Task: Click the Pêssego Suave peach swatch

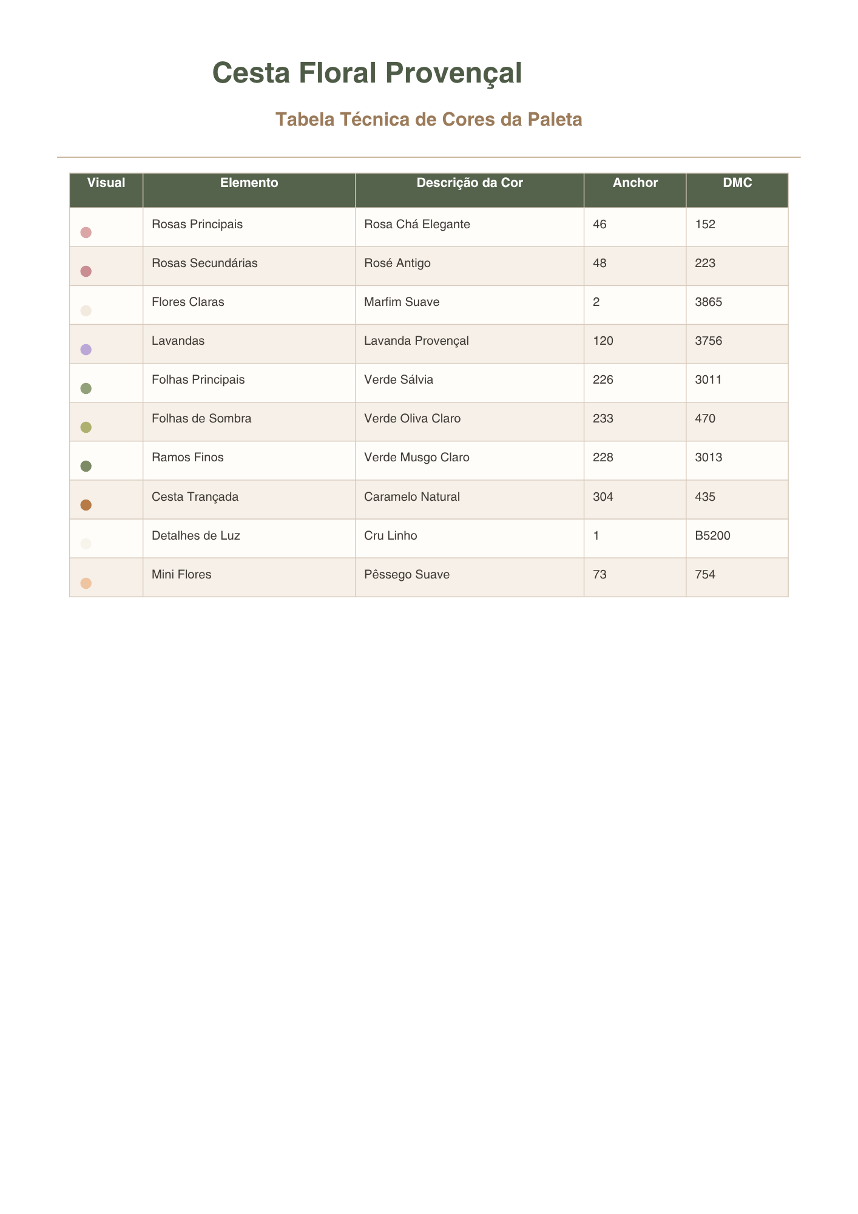Action: pos(86,583)
